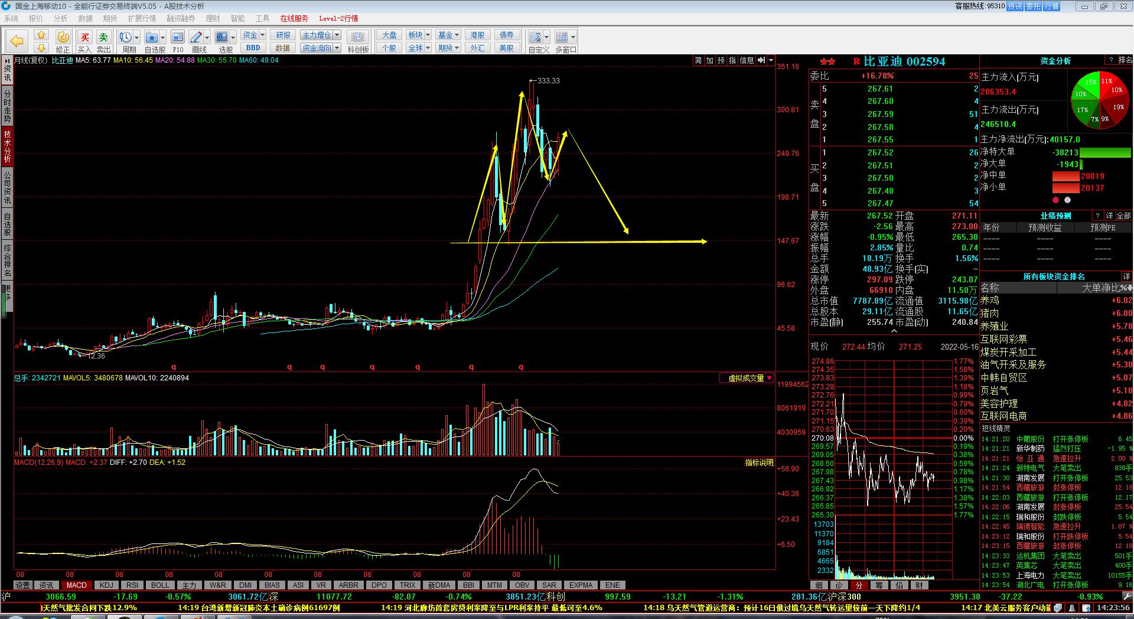Viewport: 1134px width, 619px height.
Task: Click the yellow back arrow icon
Action: pyautogui.click(x=17, y=41)
